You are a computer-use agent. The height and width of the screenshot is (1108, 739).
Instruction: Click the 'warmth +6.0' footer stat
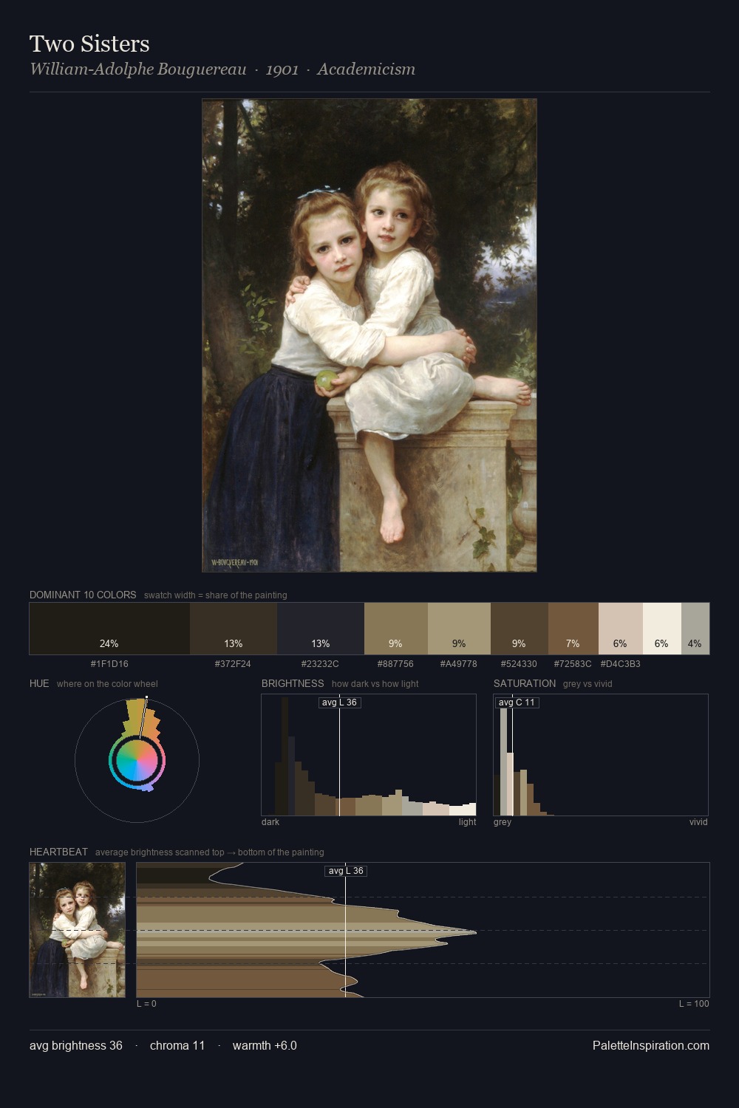pyautogui.click(x=265, y=1045)
